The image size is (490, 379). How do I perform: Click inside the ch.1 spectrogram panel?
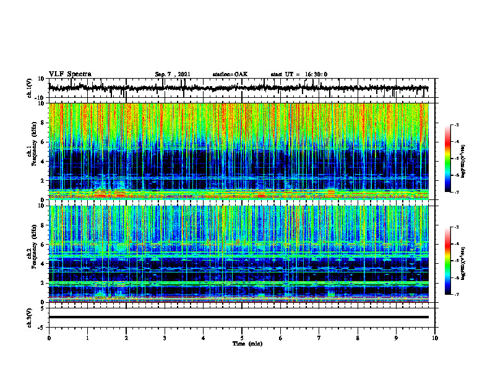238,151
